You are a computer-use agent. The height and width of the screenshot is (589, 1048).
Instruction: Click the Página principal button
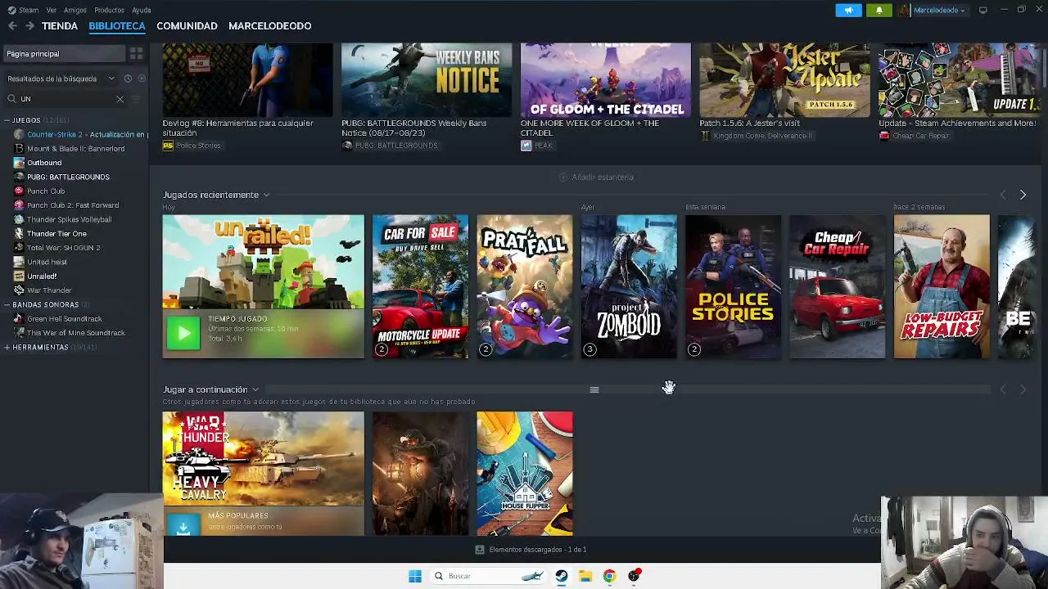click(63, 54)
